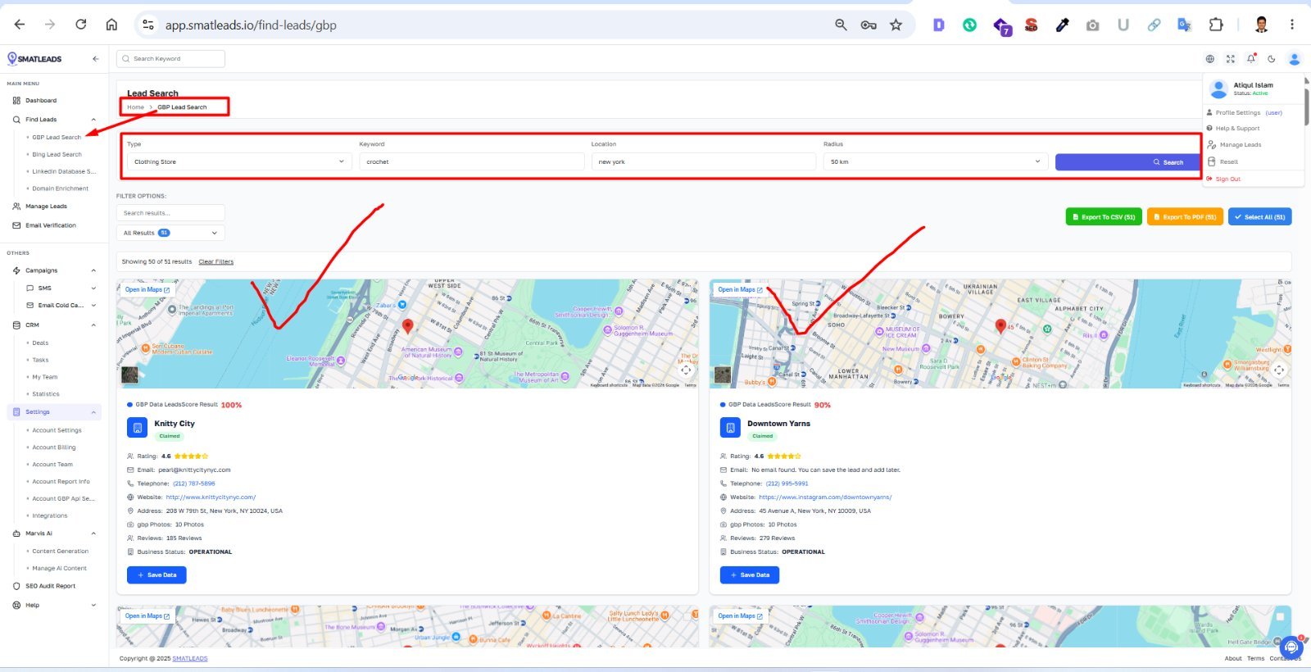
Task: Open My Team under CRM
Action: [44, 378]
